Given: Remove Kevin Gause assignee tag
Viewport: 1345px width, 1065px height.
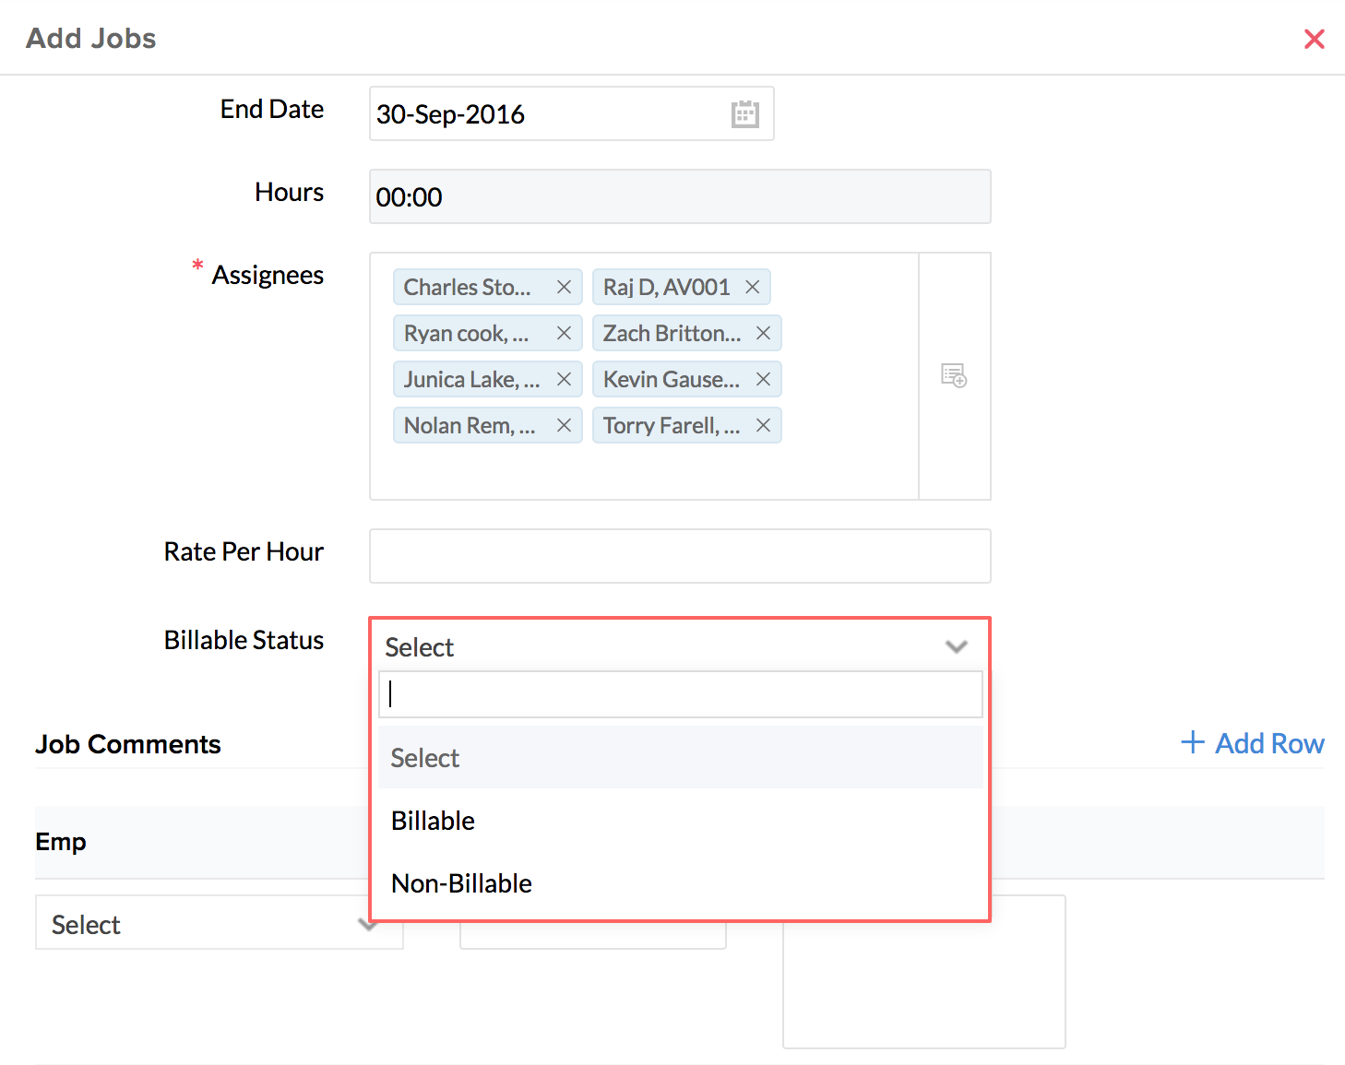Looking at the screenshot, I should pos(763,380).
